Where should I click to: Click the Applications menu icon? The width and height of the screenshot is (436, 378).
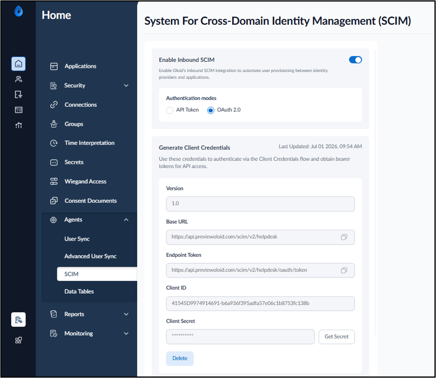(x=54, y=66)
